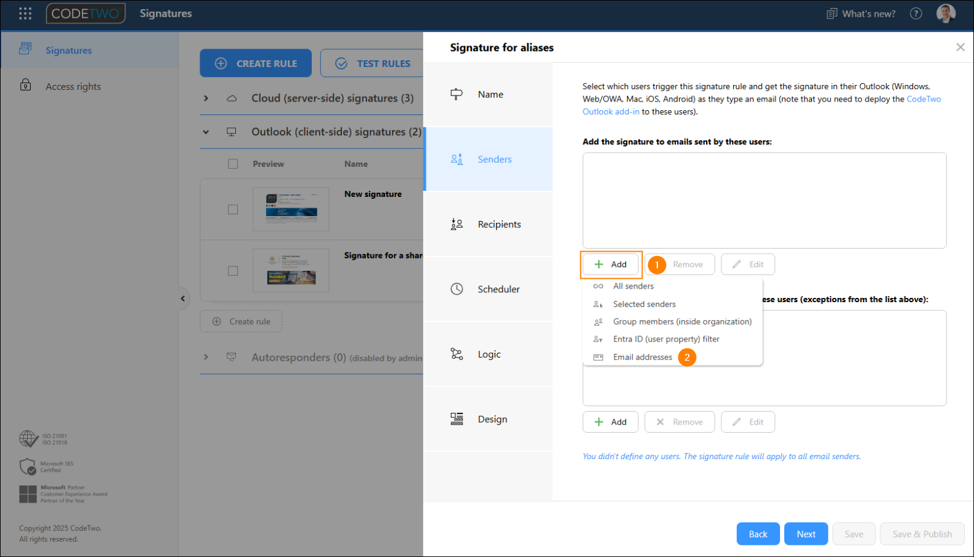
Task: Click the upper Edit button
Action: click(748, 265)
